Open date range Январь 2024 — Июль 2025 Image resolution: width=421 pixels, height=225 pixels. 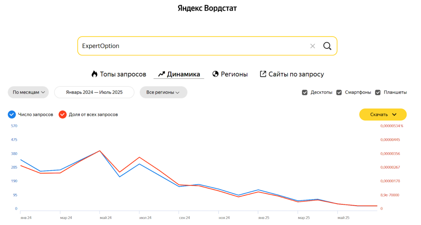click(94, 92)
